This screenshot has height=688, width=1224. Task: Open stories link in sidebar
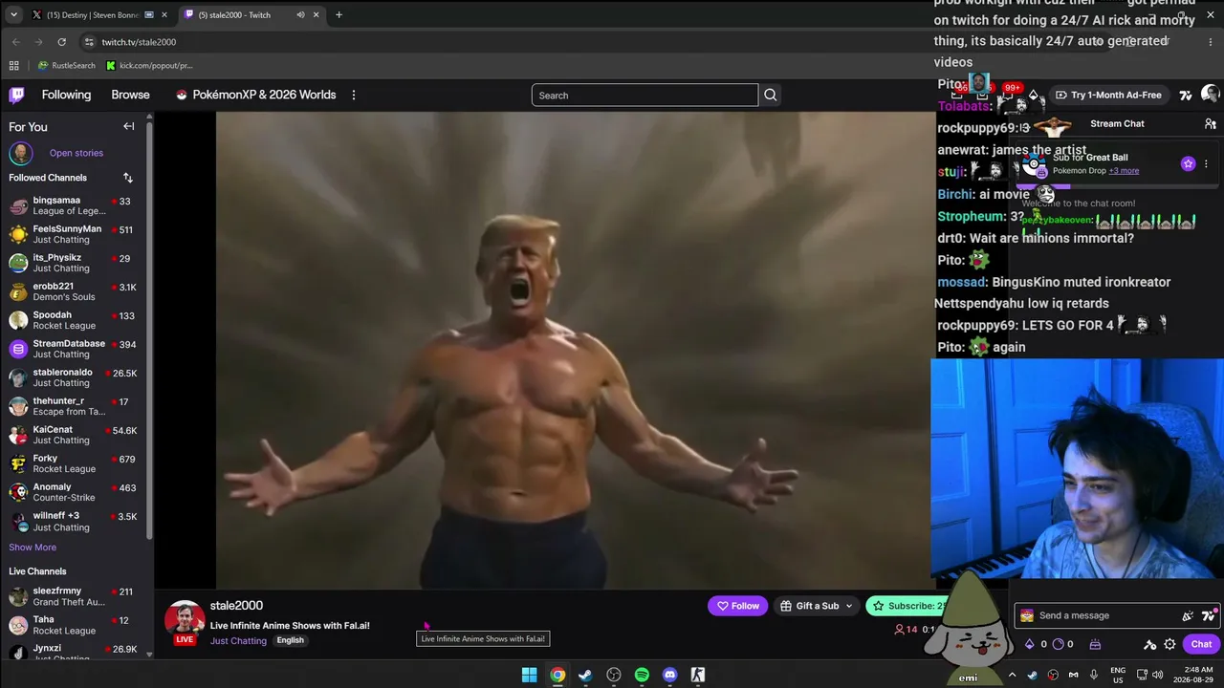[76, 153]
